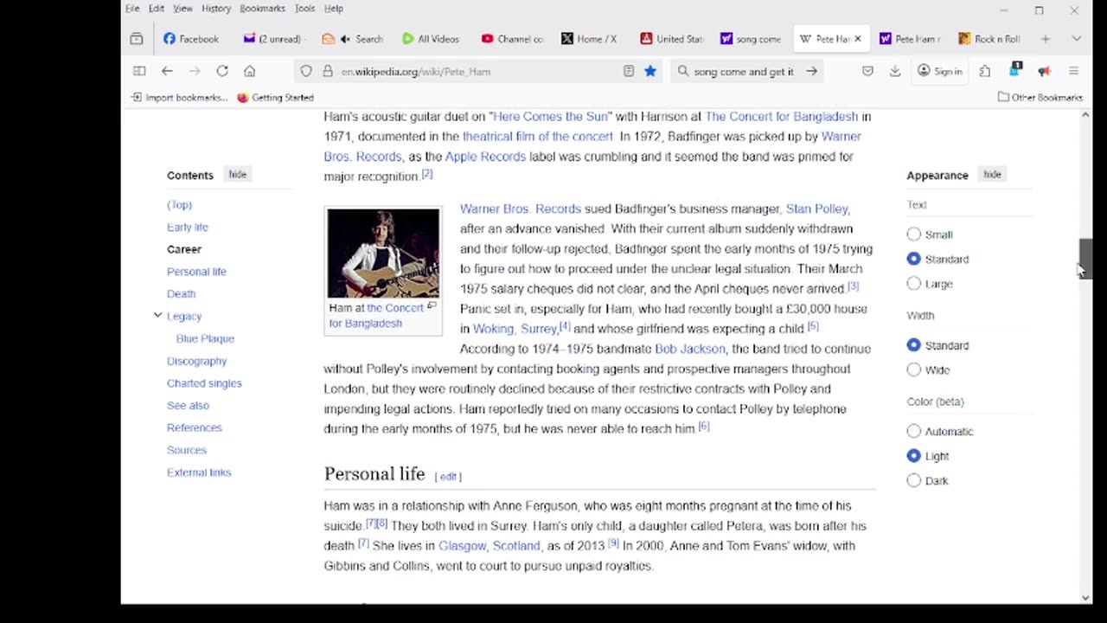Jump to Discography in contents
The image size is (1107, 623).
[x=196, y=361]
